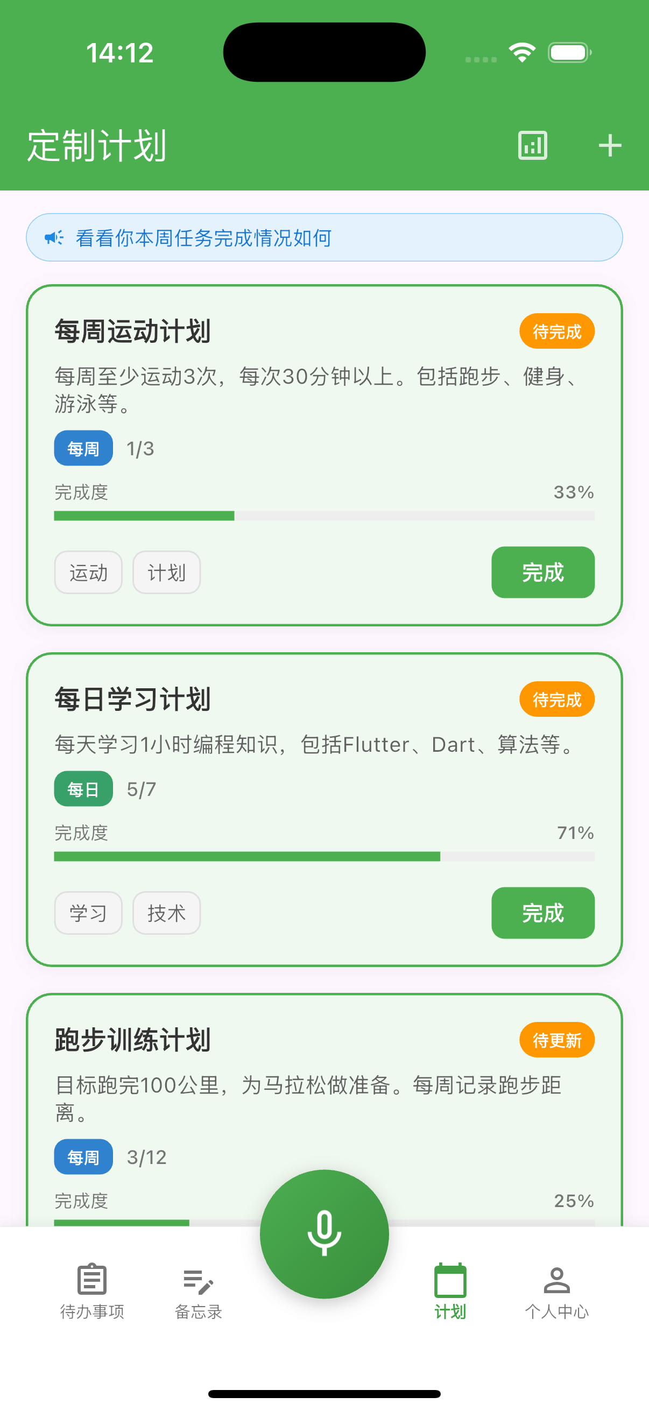Open the weekly task completion banner
Viewport: 649px width, 1411px height.
324,238
